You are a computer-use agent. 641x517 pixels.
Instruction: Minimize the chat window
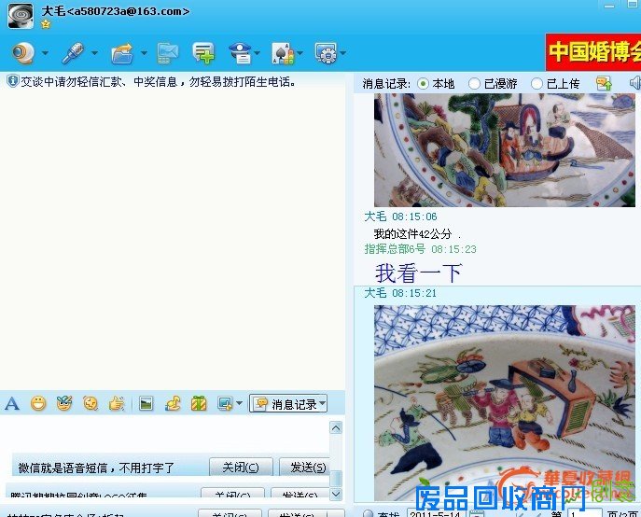(x=609, y=6)
